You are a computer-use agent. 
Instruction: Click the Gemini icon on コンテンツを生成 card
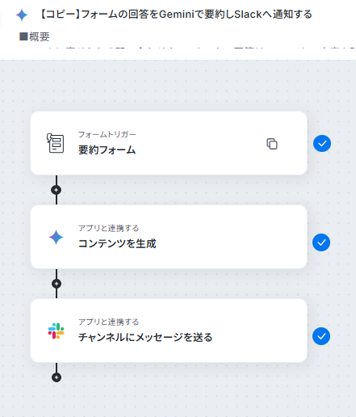56,237
